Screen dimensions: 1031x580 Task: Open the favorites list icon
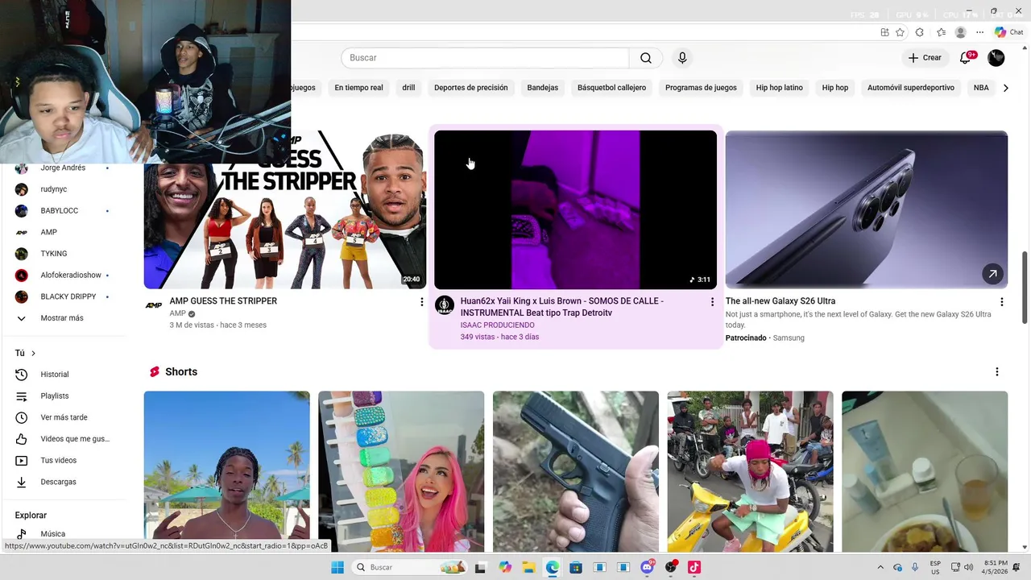941,32
